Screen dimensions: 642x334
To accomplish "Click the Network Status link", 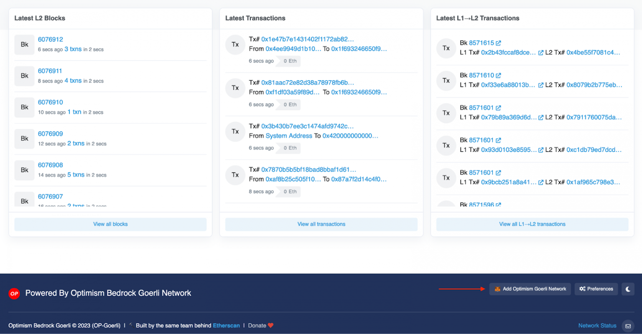I will pos(597,325).
